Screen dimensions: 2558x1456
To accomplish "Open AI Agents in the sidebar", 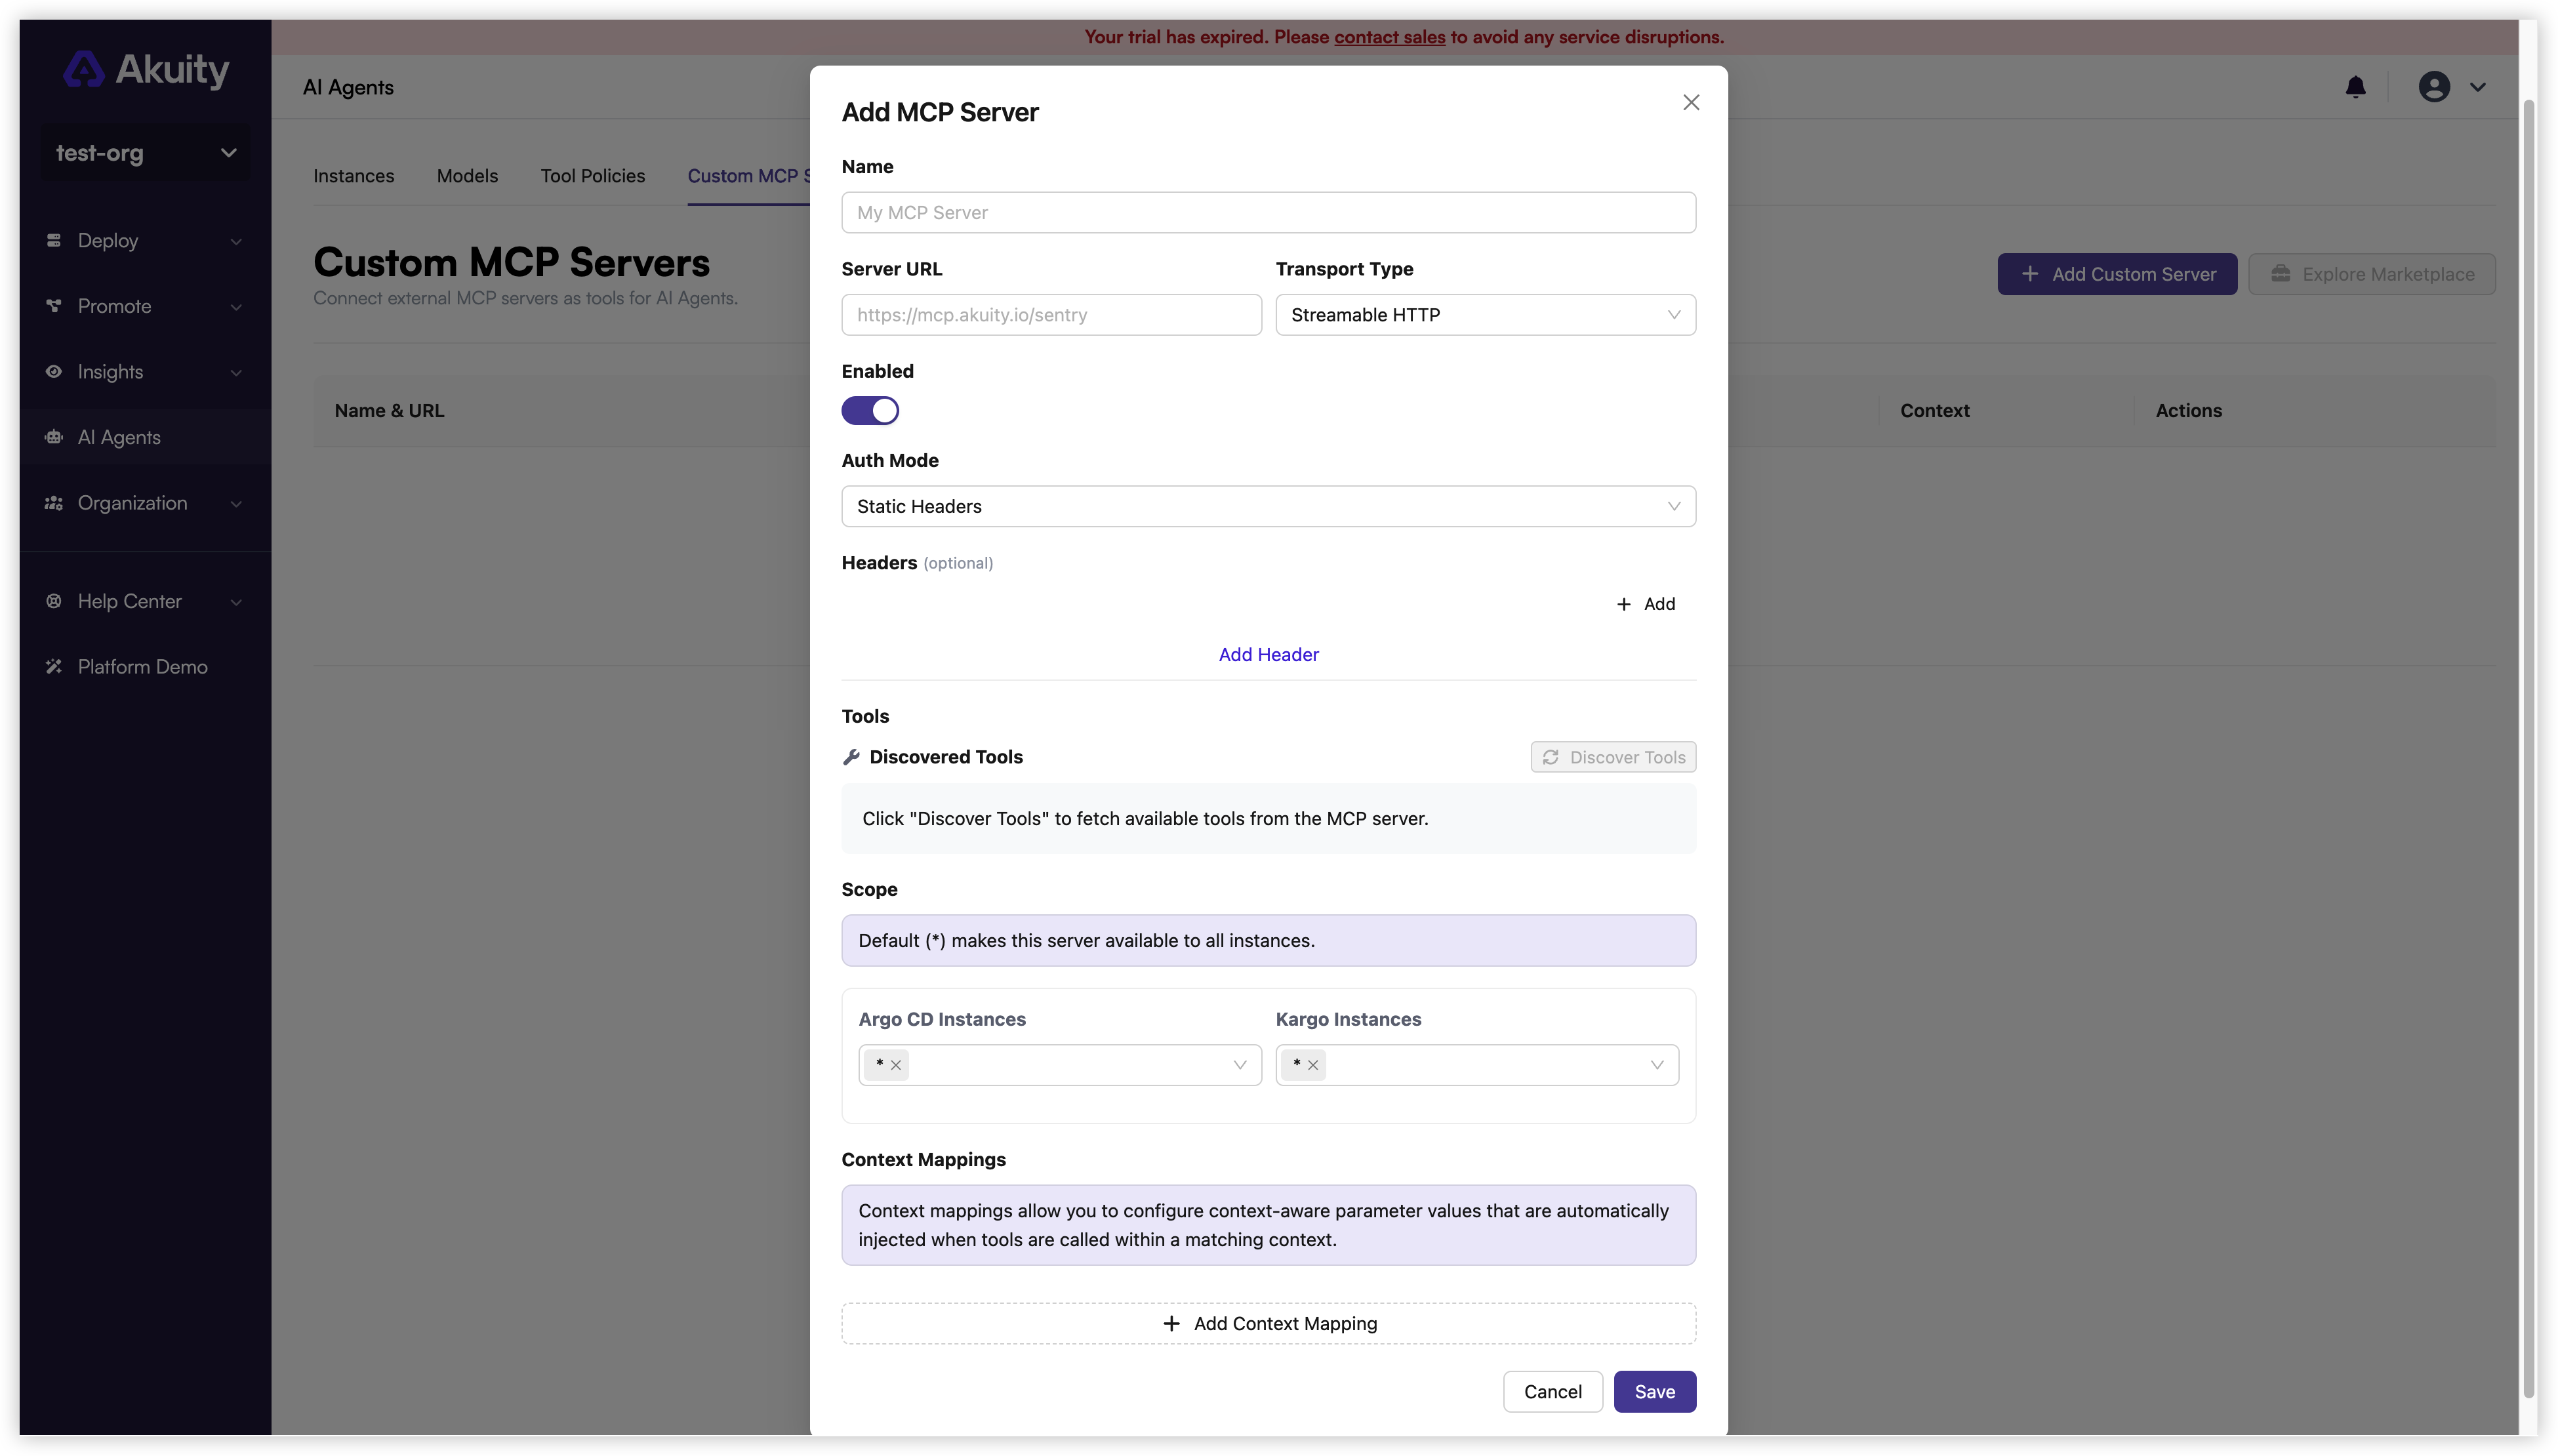I will tap(145, 437).
